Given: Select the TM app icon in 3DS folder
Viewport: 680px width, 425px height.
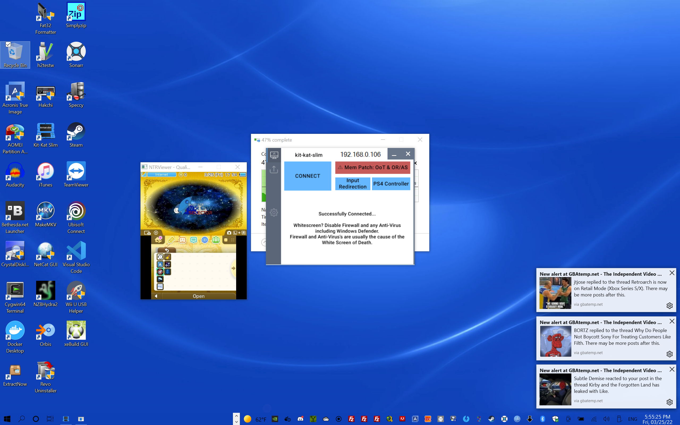Looking at the screenshot, I should [167, 264].
